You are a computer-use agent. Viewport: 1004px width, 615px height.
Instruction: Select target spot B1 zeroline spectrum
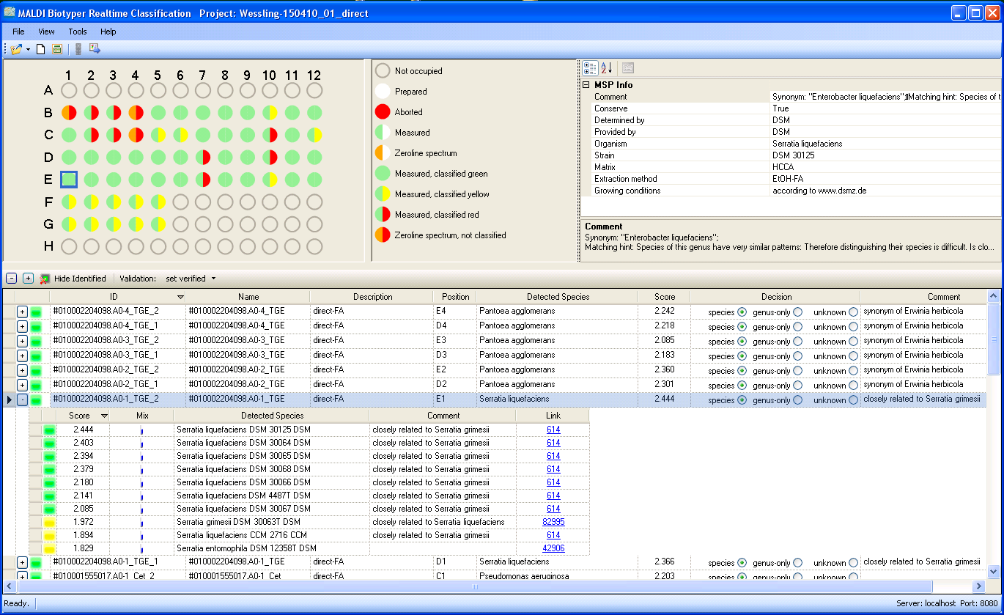(69, 113)
